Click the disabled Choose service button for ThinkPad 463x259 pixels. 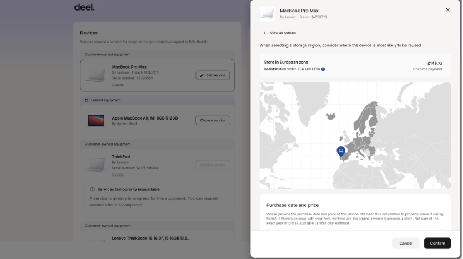(213, 165)
